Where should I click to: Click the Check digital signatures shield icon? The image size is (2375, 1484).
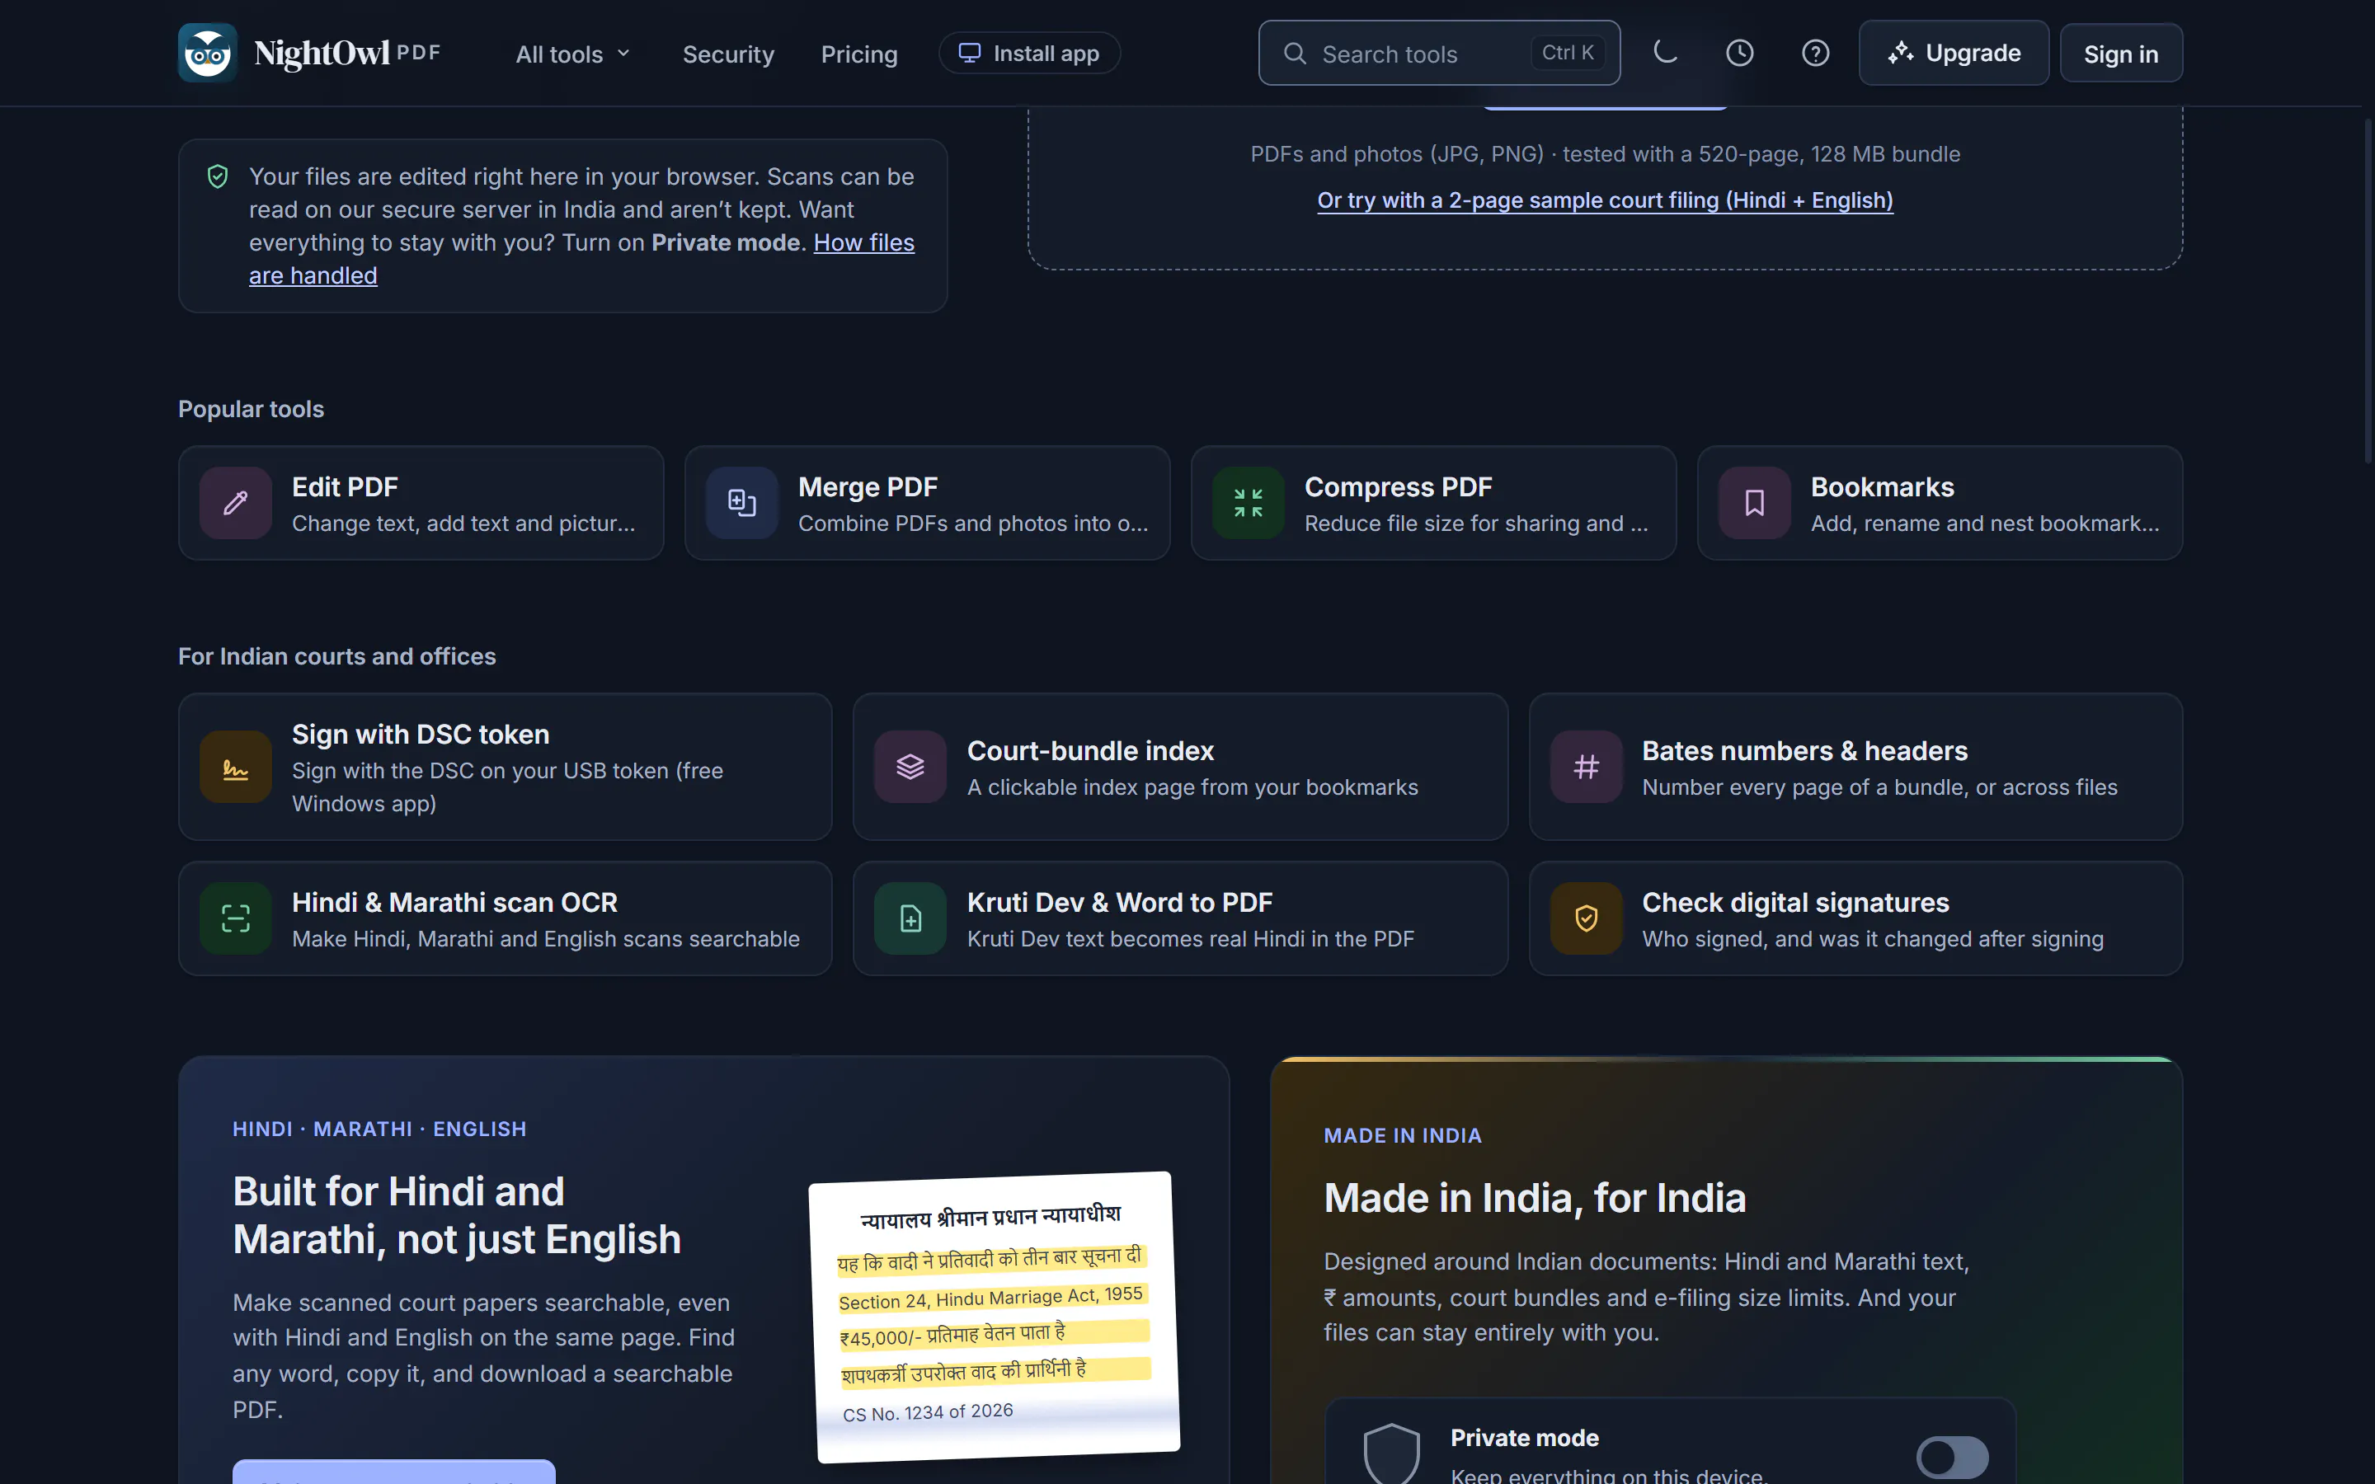click(x=1586, y=918)
